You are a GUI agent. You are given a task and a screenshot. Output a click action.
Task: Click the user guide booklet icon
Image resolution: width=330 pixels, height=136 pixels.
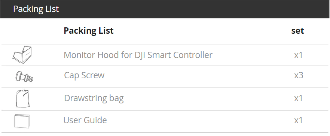point(22,121)
